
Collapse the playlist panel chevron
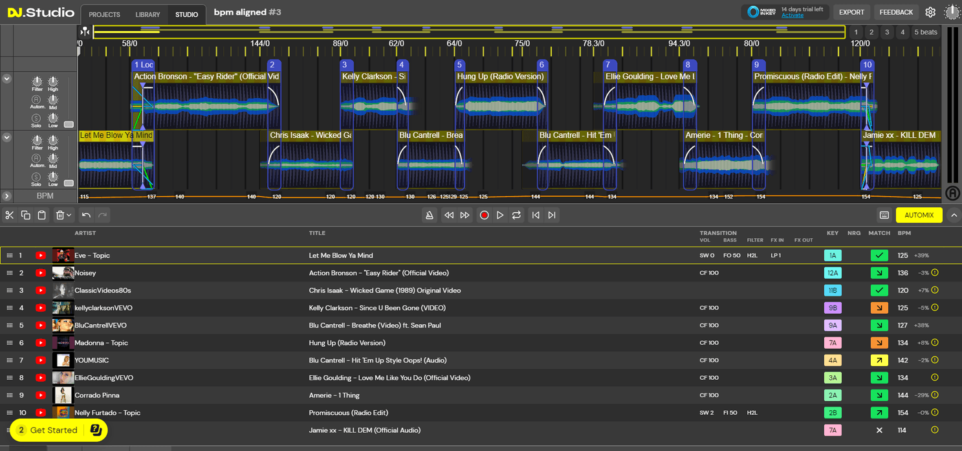coord(954,215)
